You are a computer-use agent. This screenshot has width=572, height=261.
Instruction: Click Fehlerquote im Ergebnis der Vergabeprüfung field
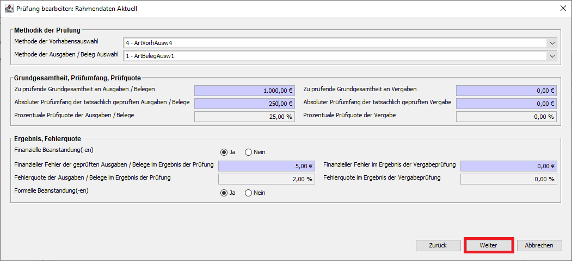[508, 179]
